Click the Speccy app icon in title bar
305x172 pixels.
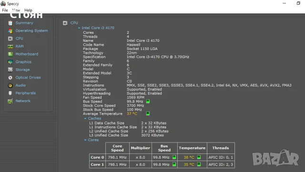[3, 3]
